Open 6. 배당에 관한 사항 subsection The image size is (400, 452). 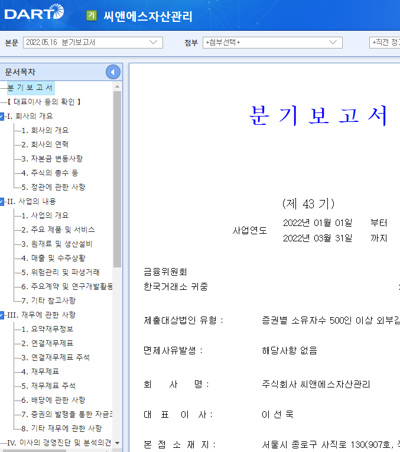pyautogui.click(x=54, y=400)
